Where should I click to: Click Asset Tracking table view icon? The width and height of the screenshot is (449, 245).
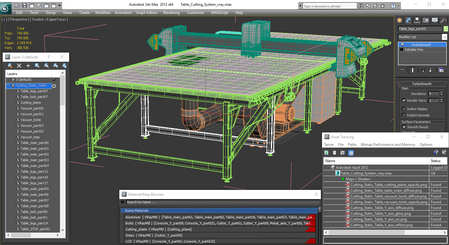coord(351,153)
